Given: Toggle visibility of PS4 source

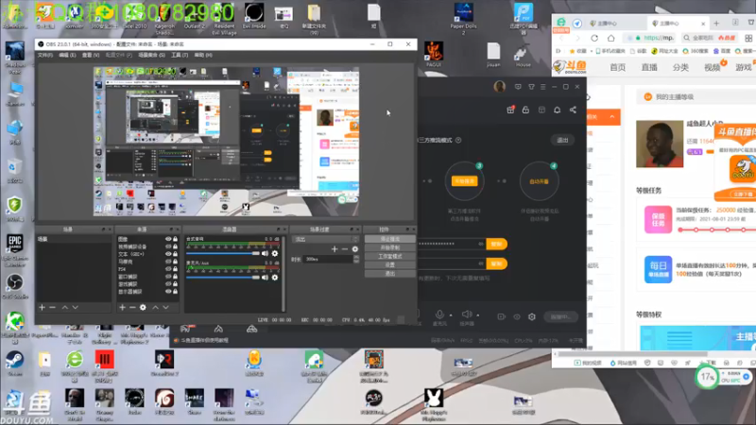Looking at the screenshot, I should [x=168, y=269].
